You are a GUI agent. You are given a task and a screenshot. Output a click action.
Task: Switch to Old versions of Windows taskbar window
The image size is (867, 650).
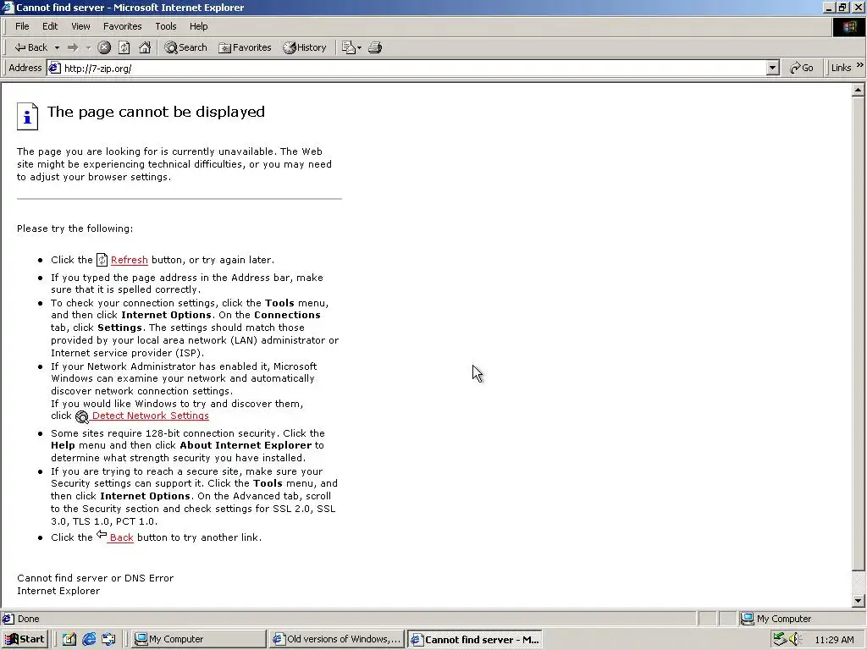(x=337, y=639)
